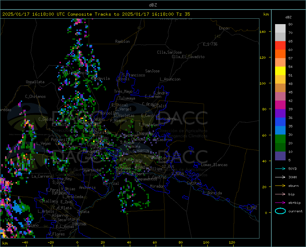This screenshot has height=247, width=306.
Task: Click the magenta eb+bip arrow legend icon
Action: click(x=280, y=202)
